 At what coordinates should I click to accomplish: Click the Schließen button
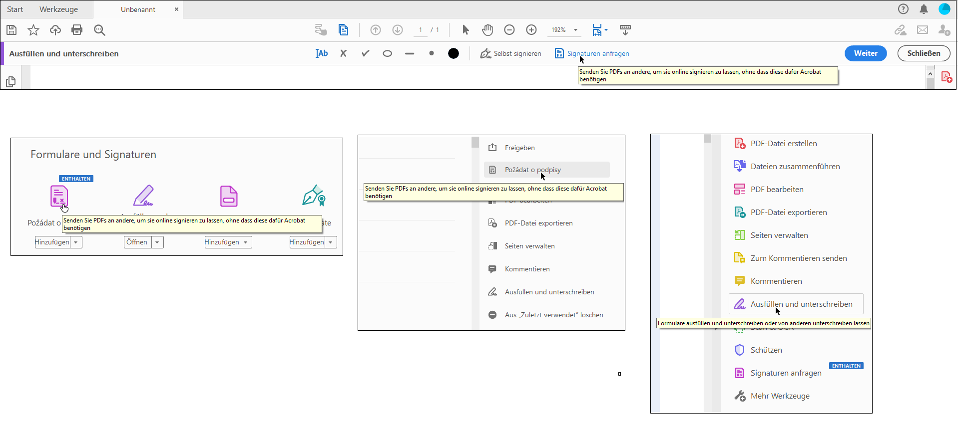924,53
